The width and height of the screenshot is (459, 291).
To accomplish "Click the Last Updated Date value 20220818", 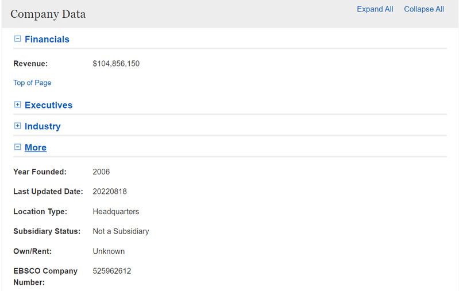I will click(x=110, y=191).
